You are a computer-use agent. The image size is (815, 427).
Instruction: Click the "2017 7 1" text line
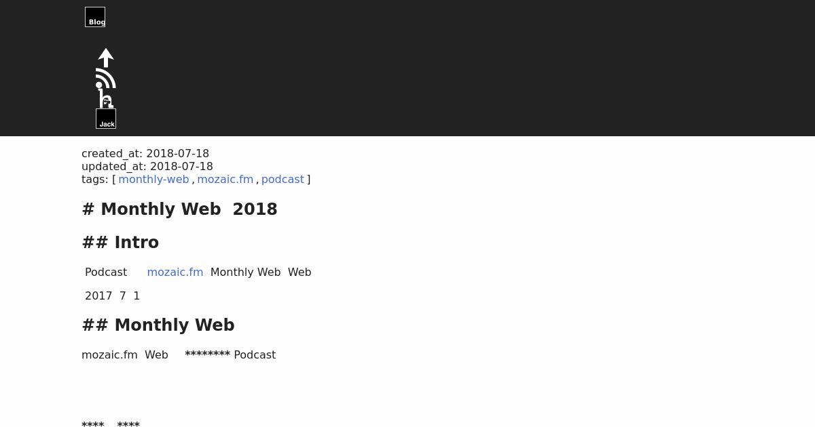point(112,296)
